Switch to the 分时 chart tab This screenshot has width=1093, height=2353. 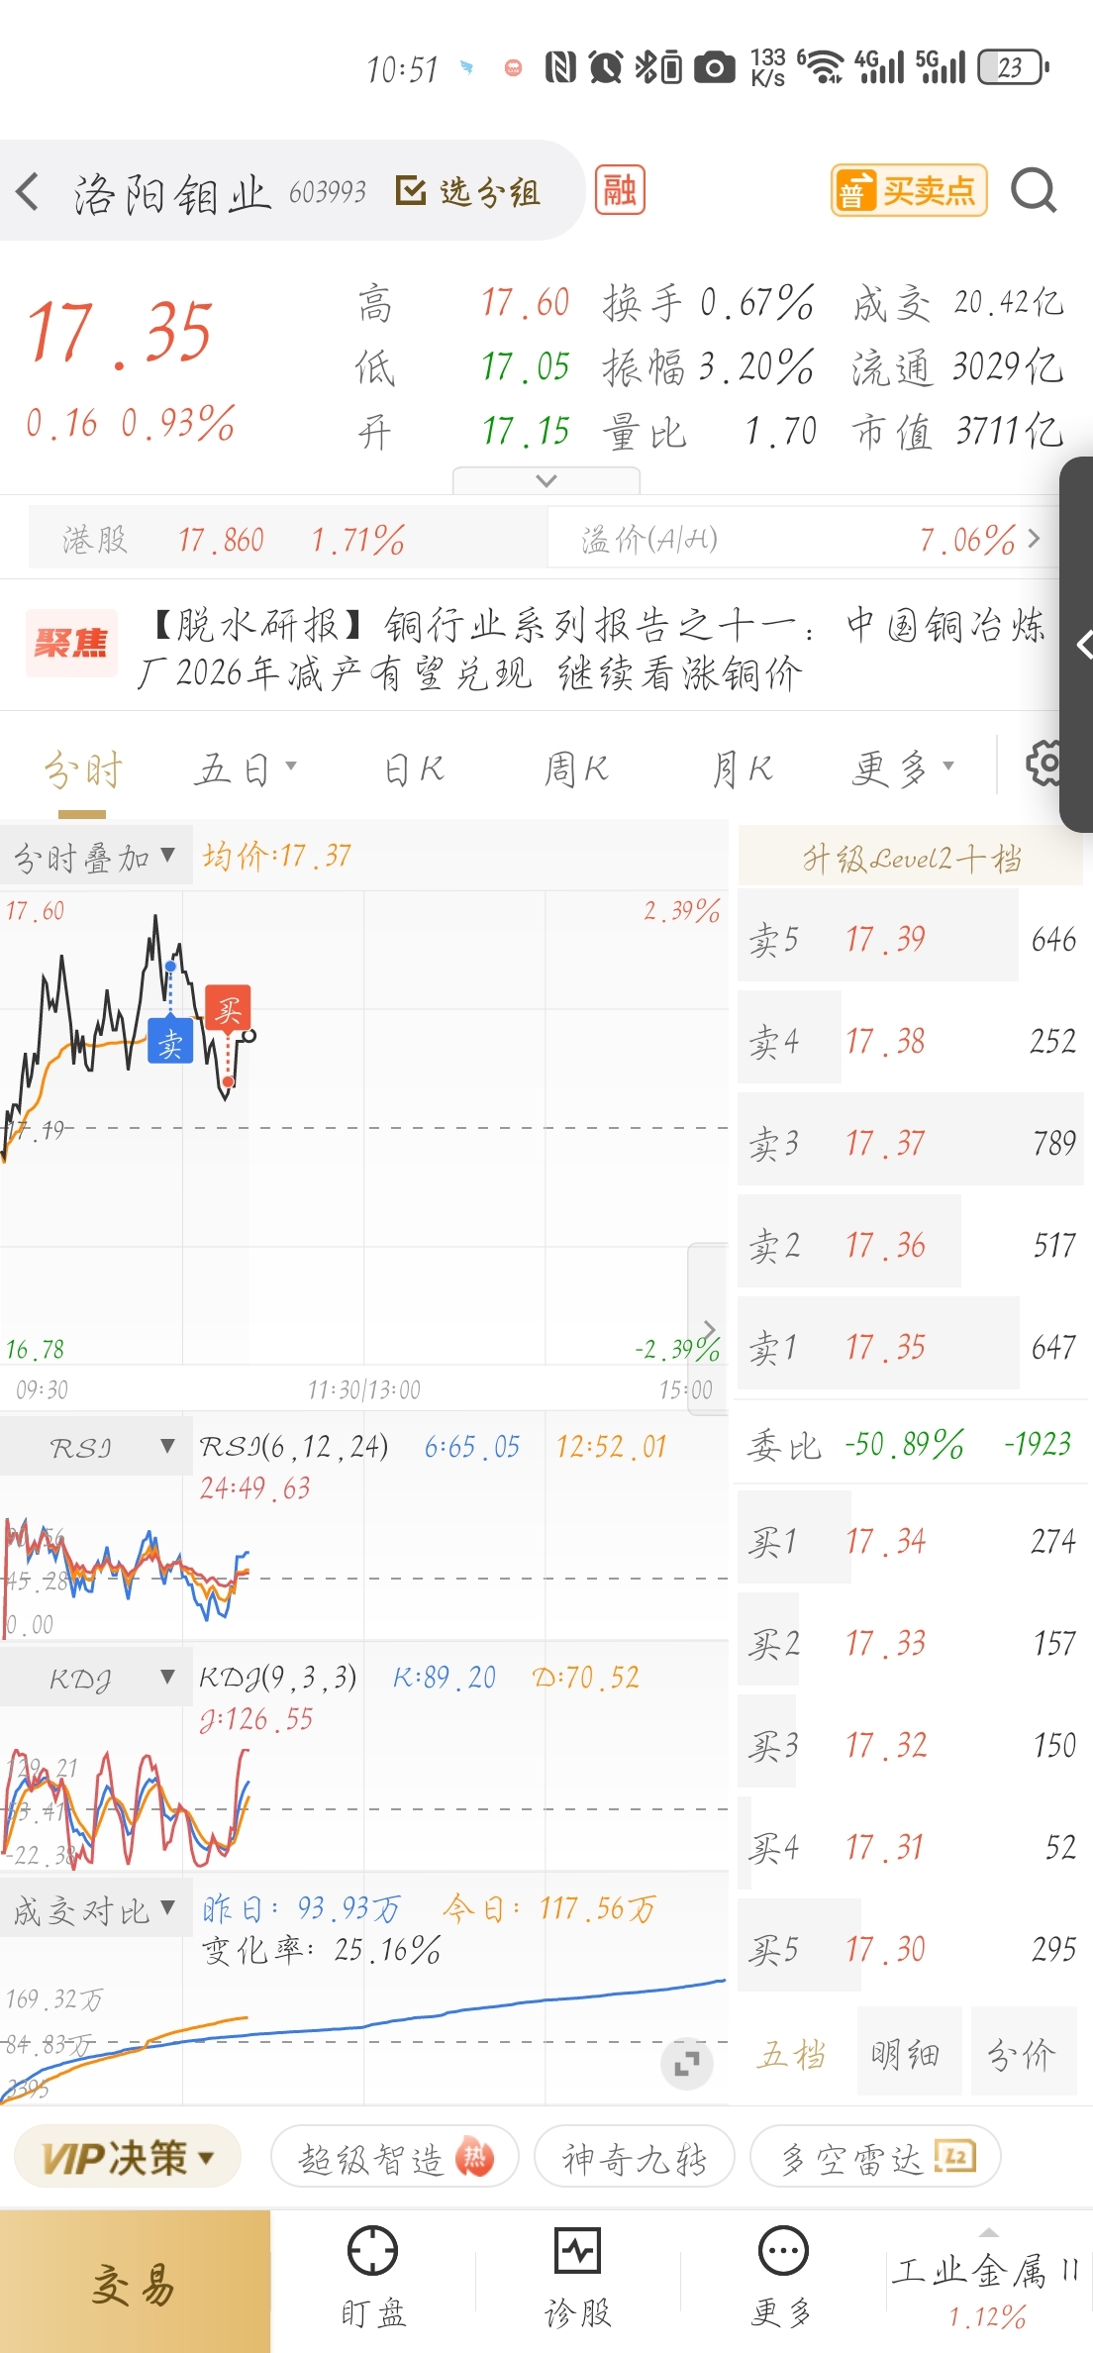click(x=83, y=769)
